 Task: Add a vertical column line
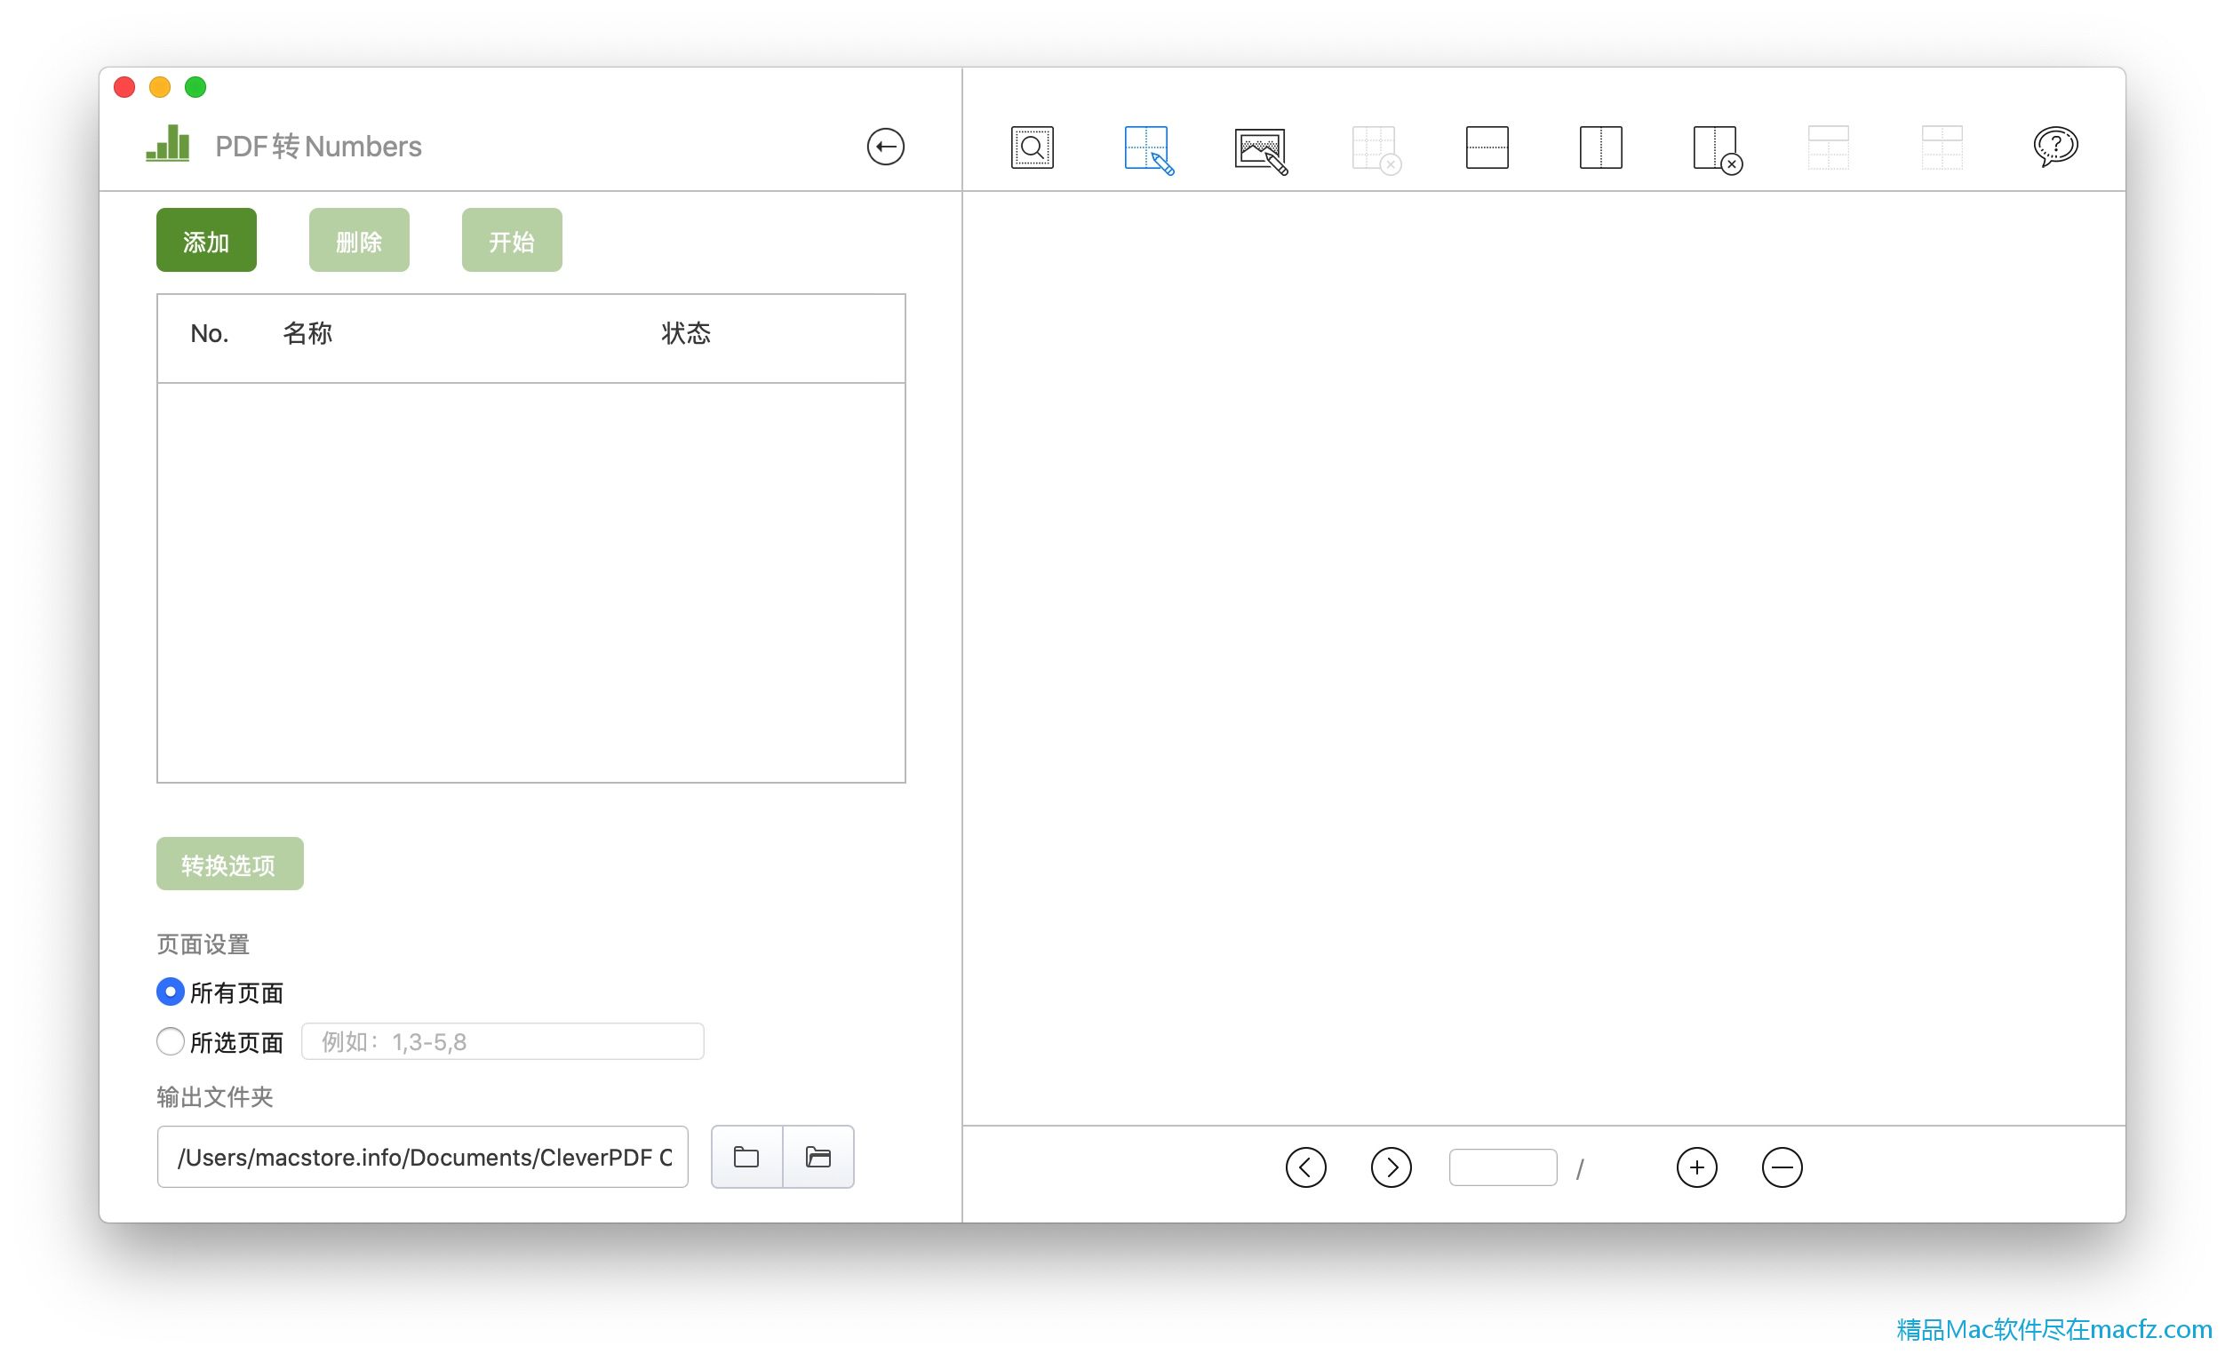tap(1600, 147)
